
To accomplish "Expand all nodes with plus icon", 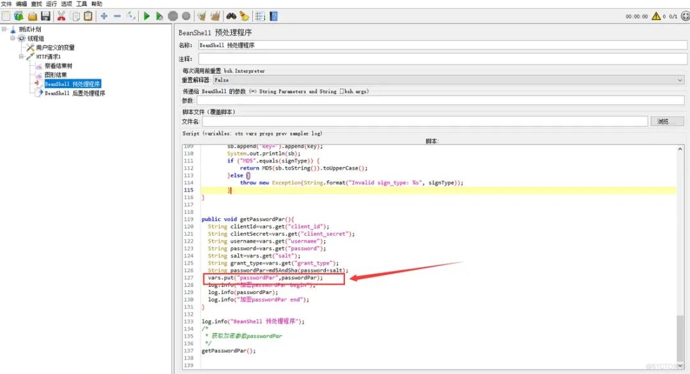I will tap(104, 16).
